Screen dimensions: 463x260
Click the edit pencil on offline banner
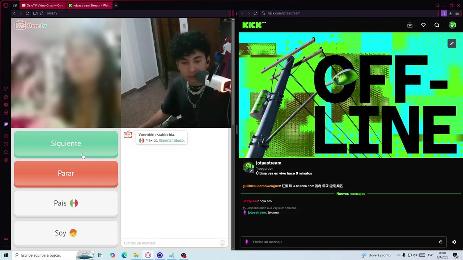[452, 43]
